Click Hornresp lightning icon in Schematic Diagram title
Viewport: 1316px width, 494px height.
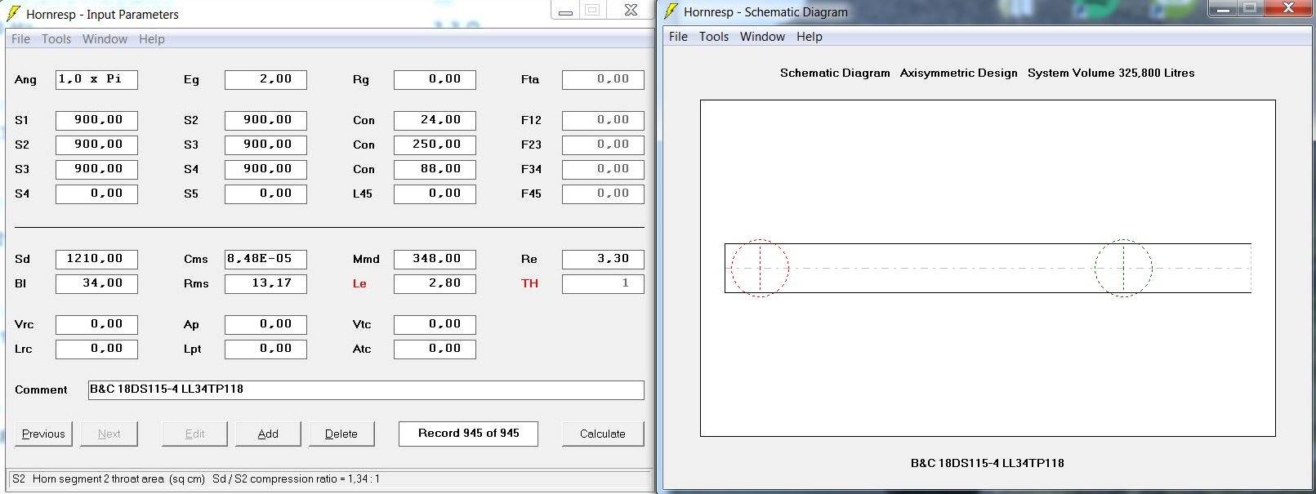click(671, 11)
